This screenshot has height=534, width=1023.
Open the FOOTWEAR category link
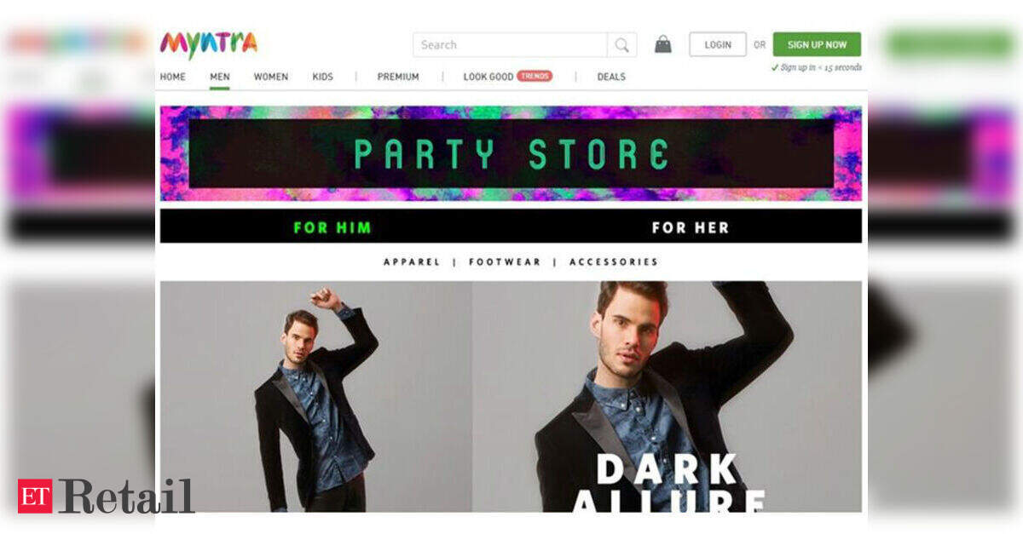point(505,262)
